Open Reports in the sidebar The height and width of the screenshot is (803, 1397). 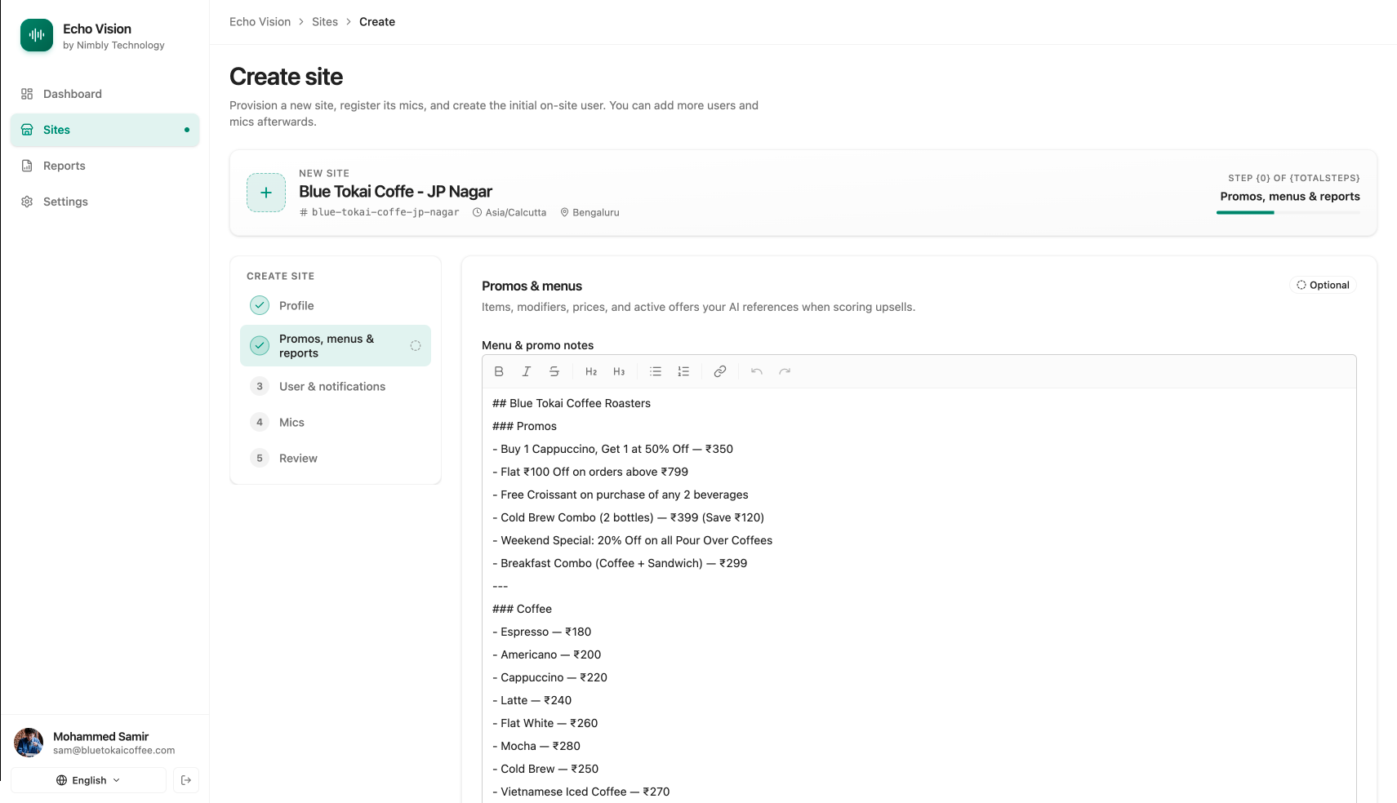(105, 166)
